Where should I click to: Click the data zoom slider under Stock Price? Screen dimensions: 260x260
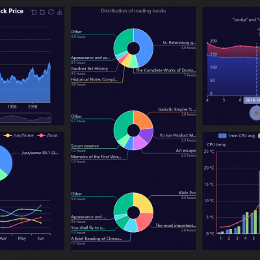pyautogui.click(x=25, y=118)
